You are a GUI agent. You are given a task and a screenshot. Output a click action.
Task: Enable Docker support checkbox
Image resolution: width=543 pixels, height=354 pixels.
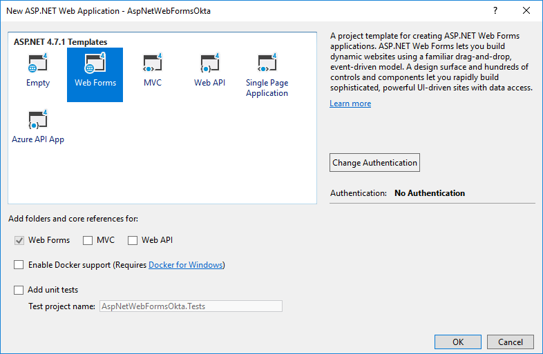pyautogui.click(x=19, y=265)
